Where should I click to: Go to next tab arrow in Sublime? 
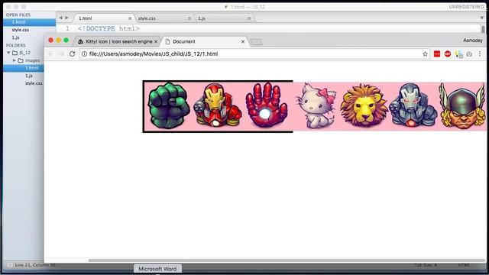click(x=66, y=18)
